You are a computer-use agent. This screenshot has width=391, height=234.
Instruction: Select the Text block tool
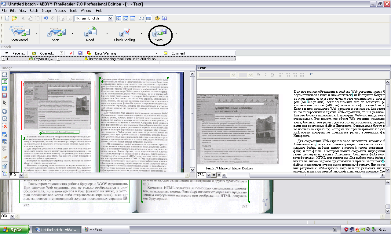point(5,82)
